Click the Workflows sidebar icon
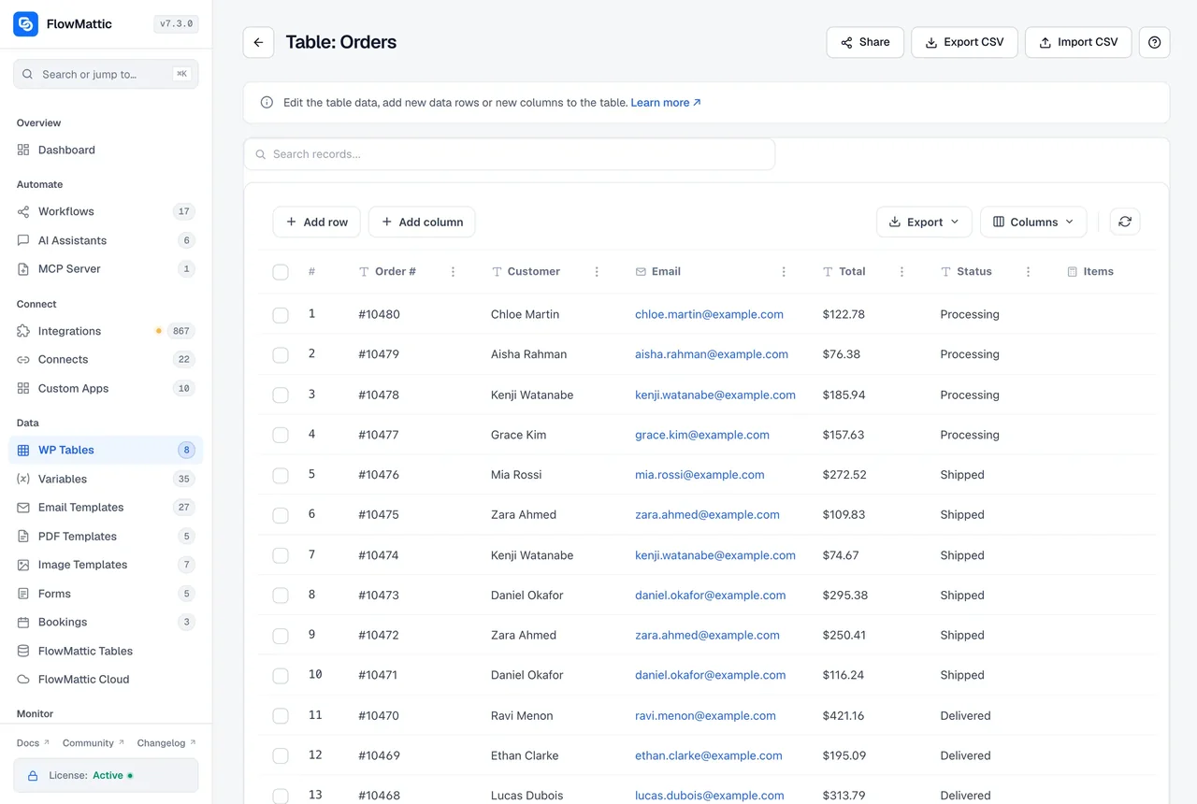The height and width of the screenshot is (804, 1197). (x=23, y=211)
